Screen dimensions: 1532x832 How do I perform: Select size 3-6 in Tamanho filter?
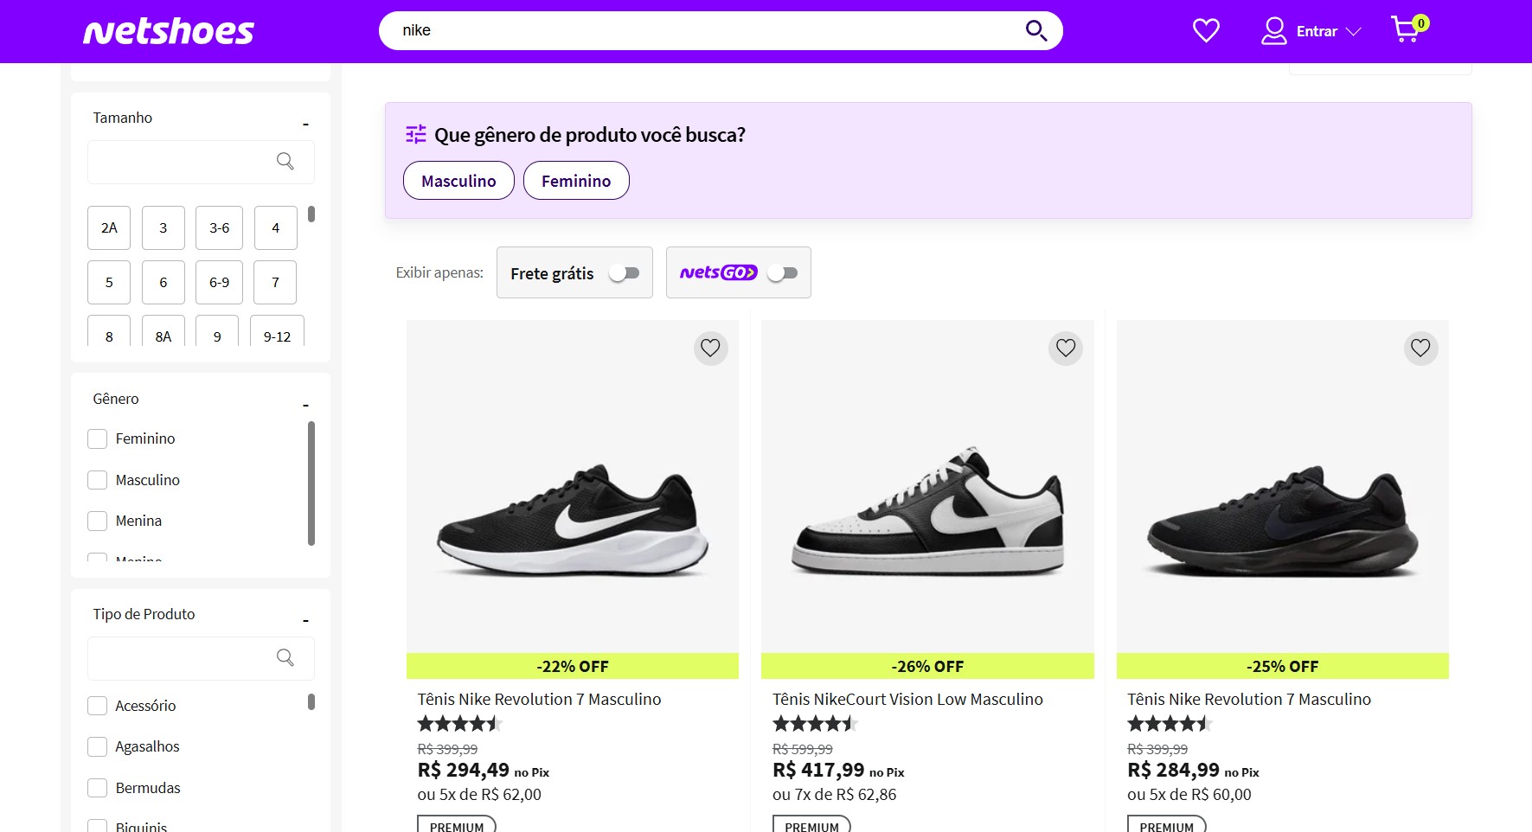(220, 228)
